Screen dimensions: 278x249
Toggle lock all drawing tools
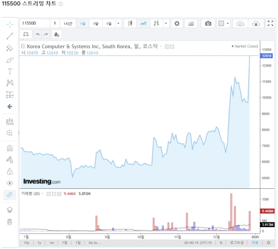click(x=10, y=172)
